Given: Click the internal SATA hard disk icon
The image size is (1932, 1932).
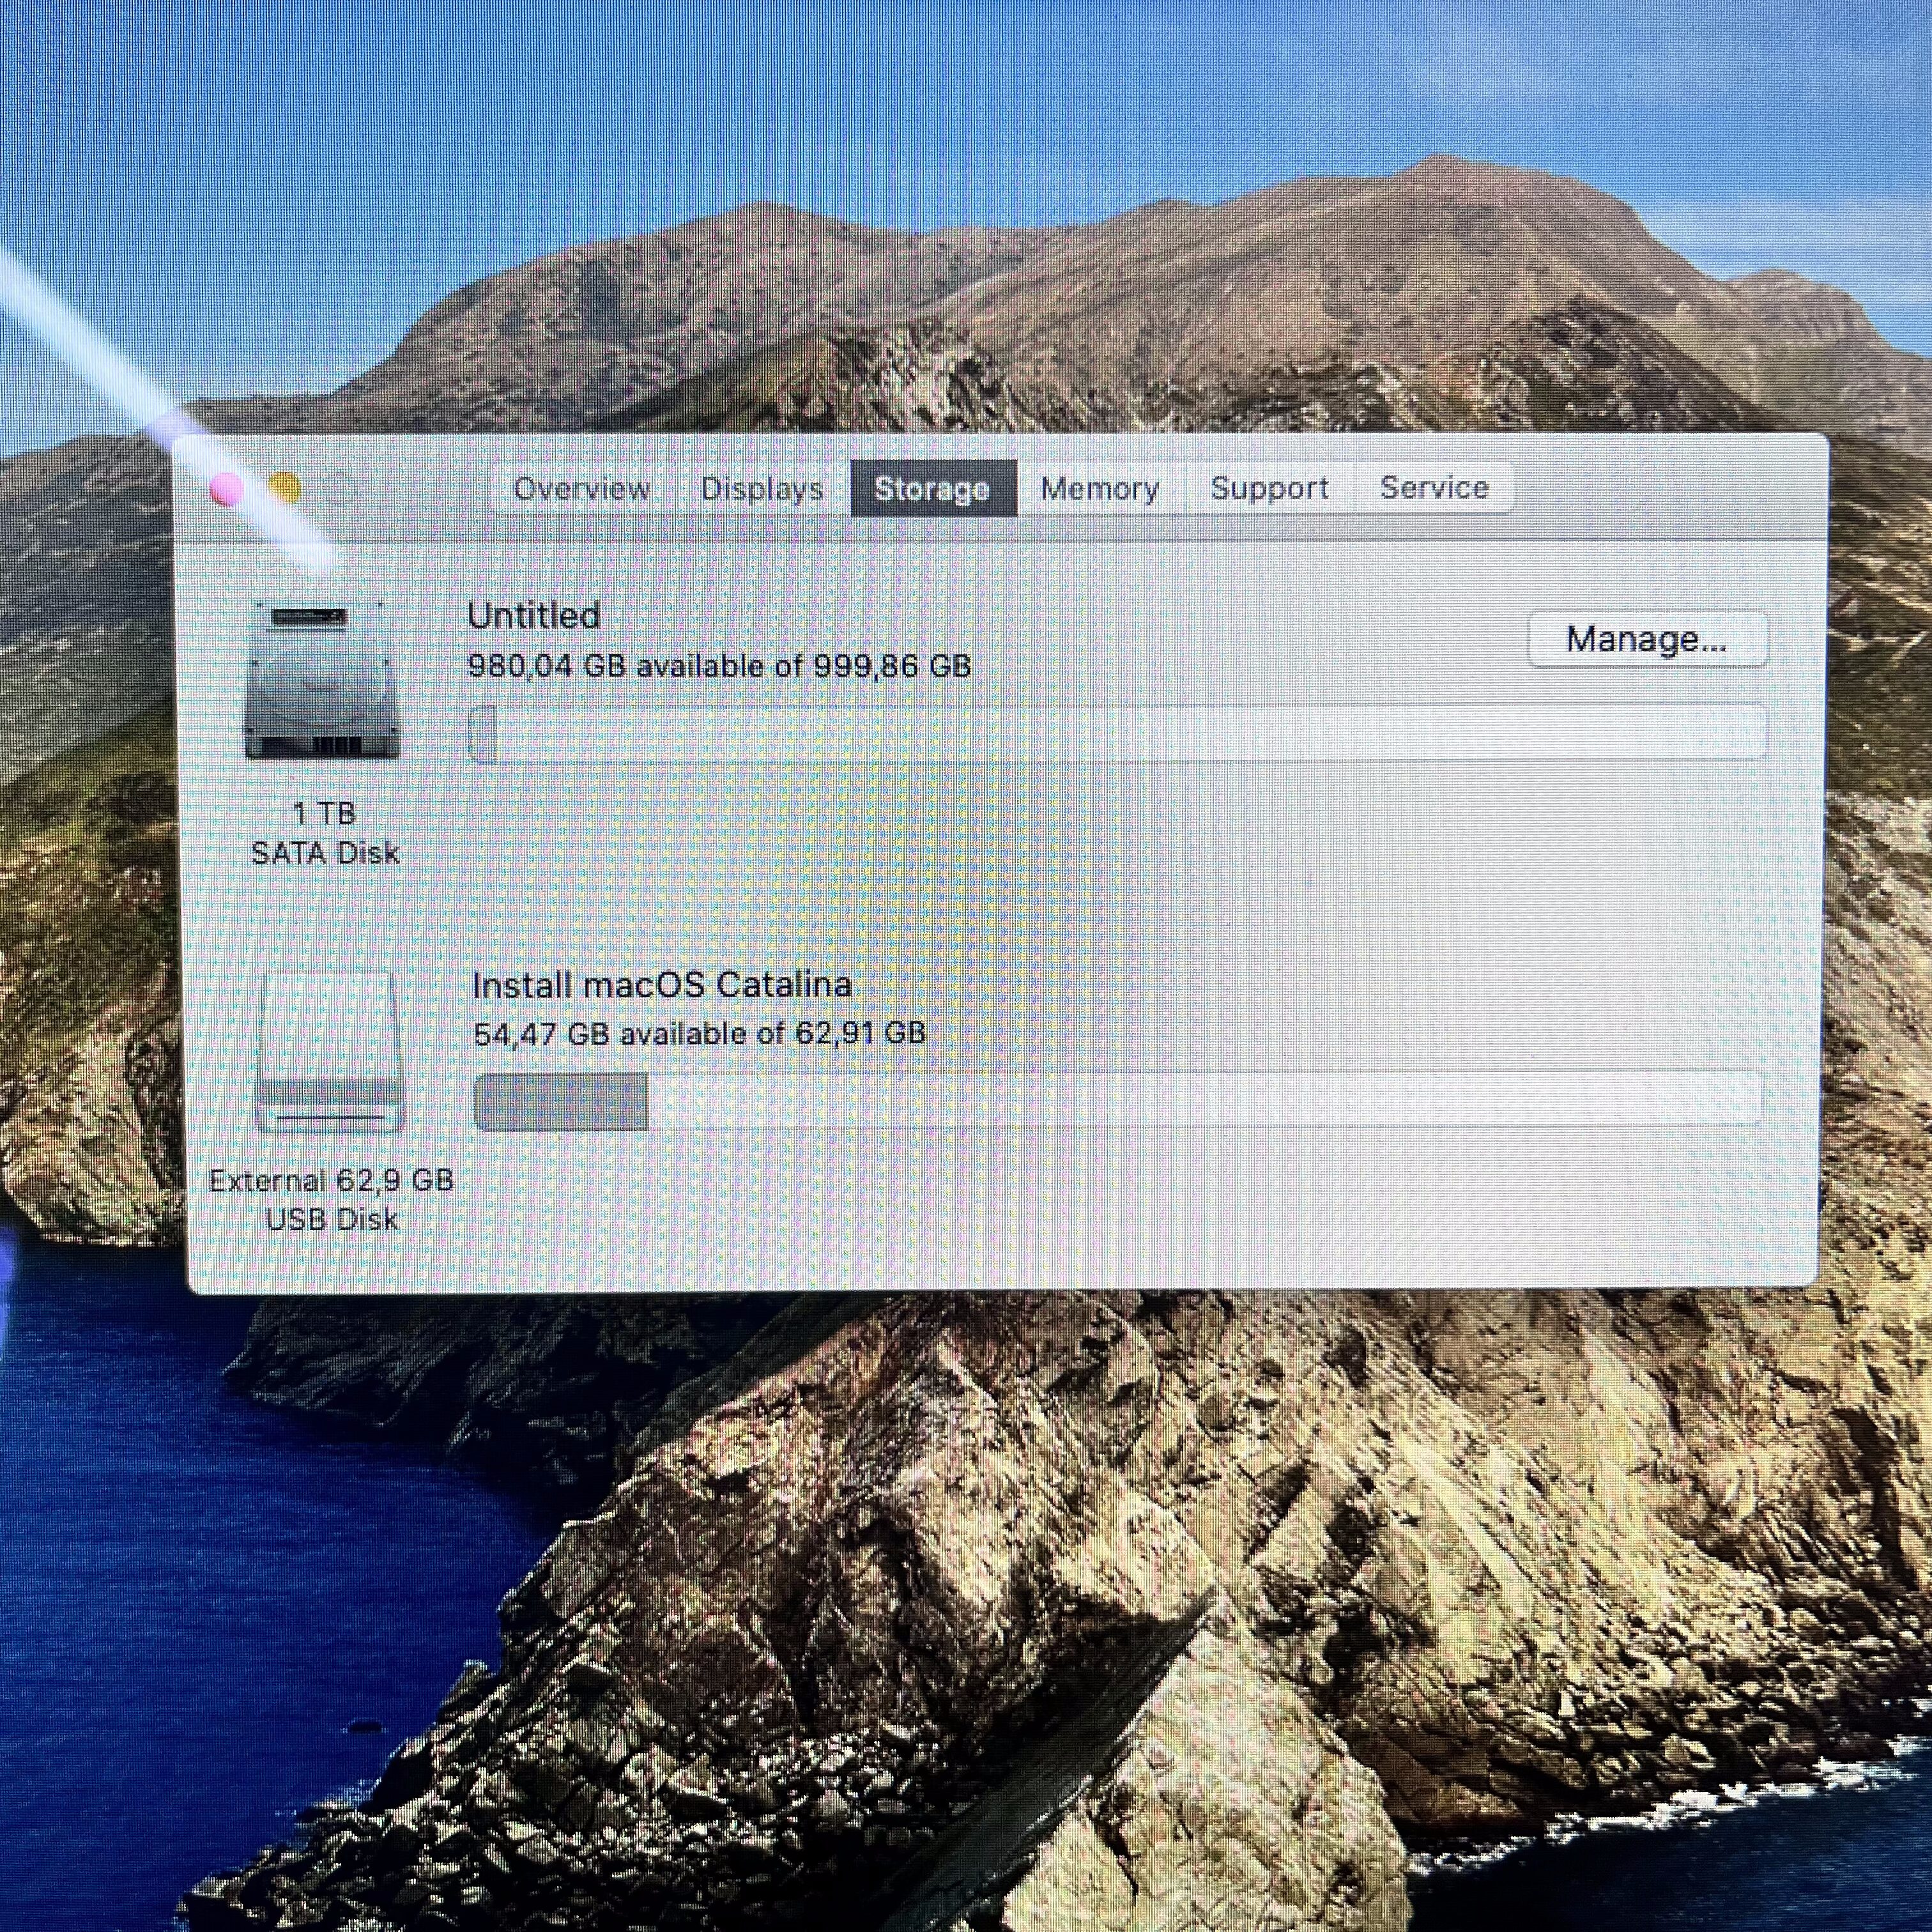Looking at the screenshot, I should click(x=322, y=681).
